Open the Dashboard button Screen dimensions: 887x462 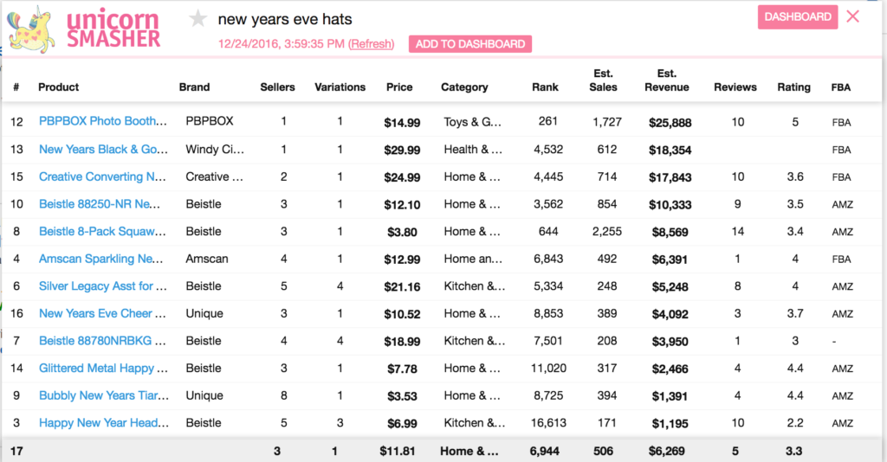798,17
